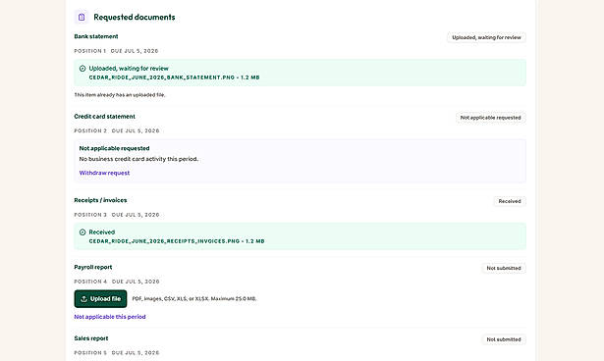This screenshot has height=361, width=604.
Task: Click 'Uploaded, waiting for review' green panel text
Action: click(x=129, y=69)
